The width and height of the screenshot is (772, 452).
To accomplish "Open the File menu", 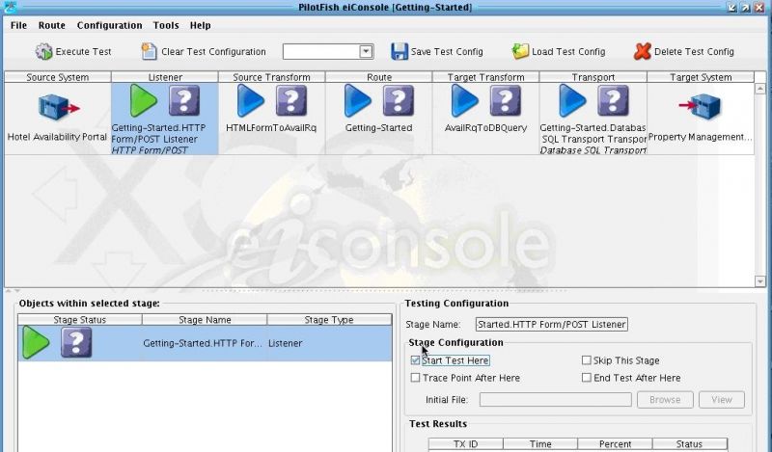I will (18, 25).
